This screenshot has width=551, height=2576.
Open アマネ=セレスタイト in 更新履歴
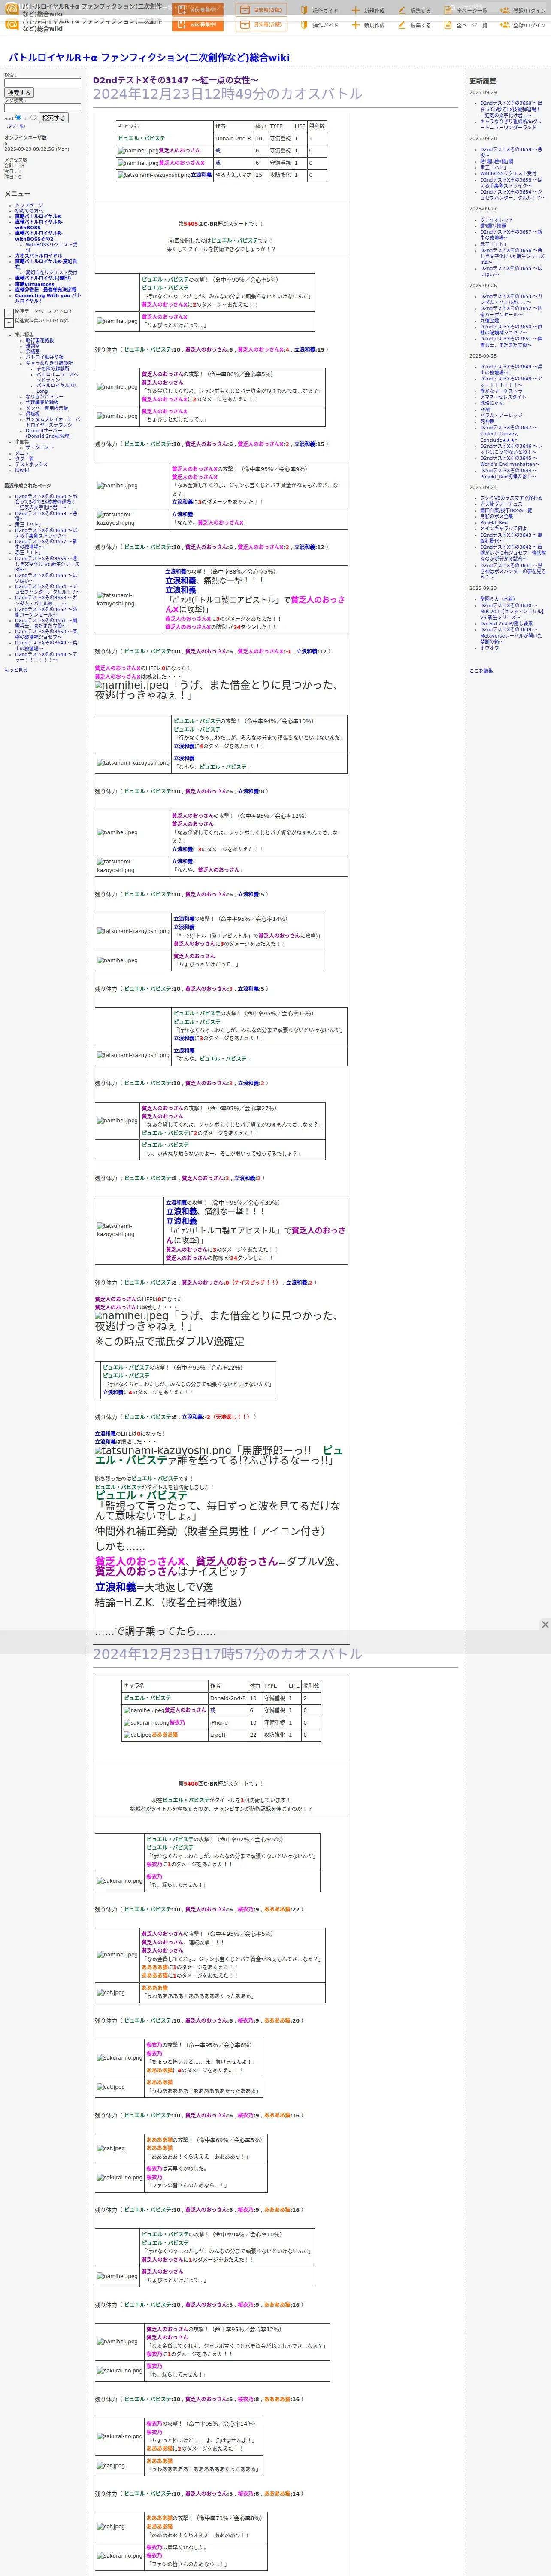coord(503,397)
